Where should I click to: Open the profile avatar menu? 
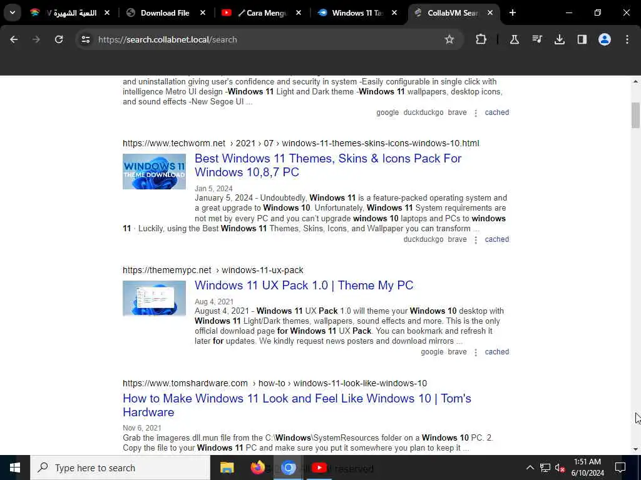coord(605,39)
